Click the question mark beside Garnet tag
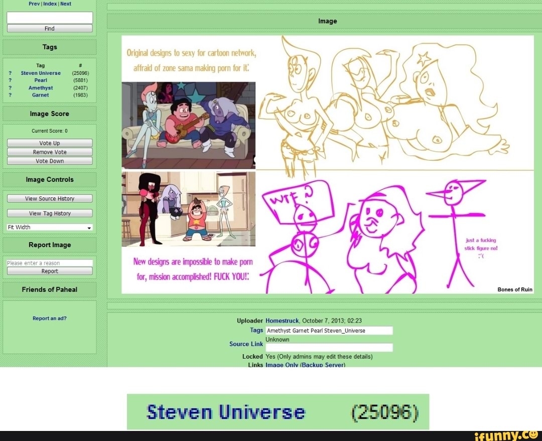 (9, 95)
